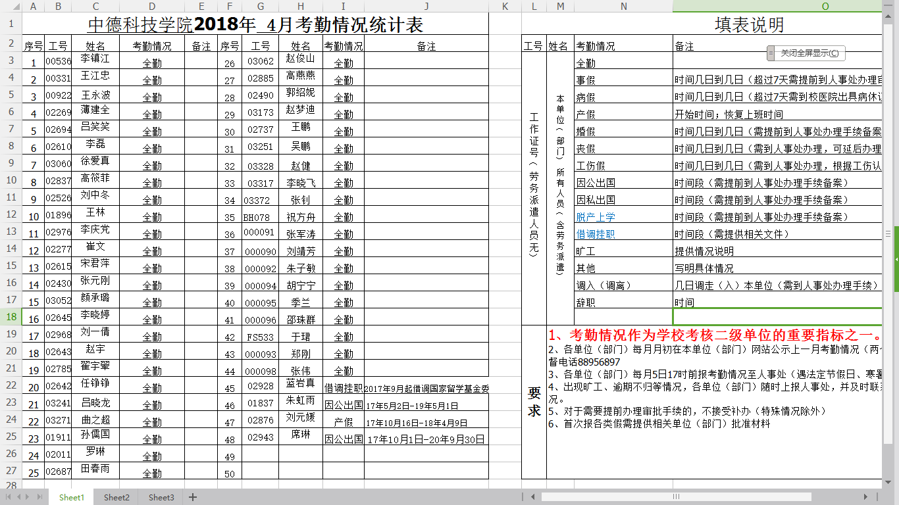Image resolution: width=899 pixels, height=505 pixels.
Task: Select row 27 header
Action: coord(11,470)
